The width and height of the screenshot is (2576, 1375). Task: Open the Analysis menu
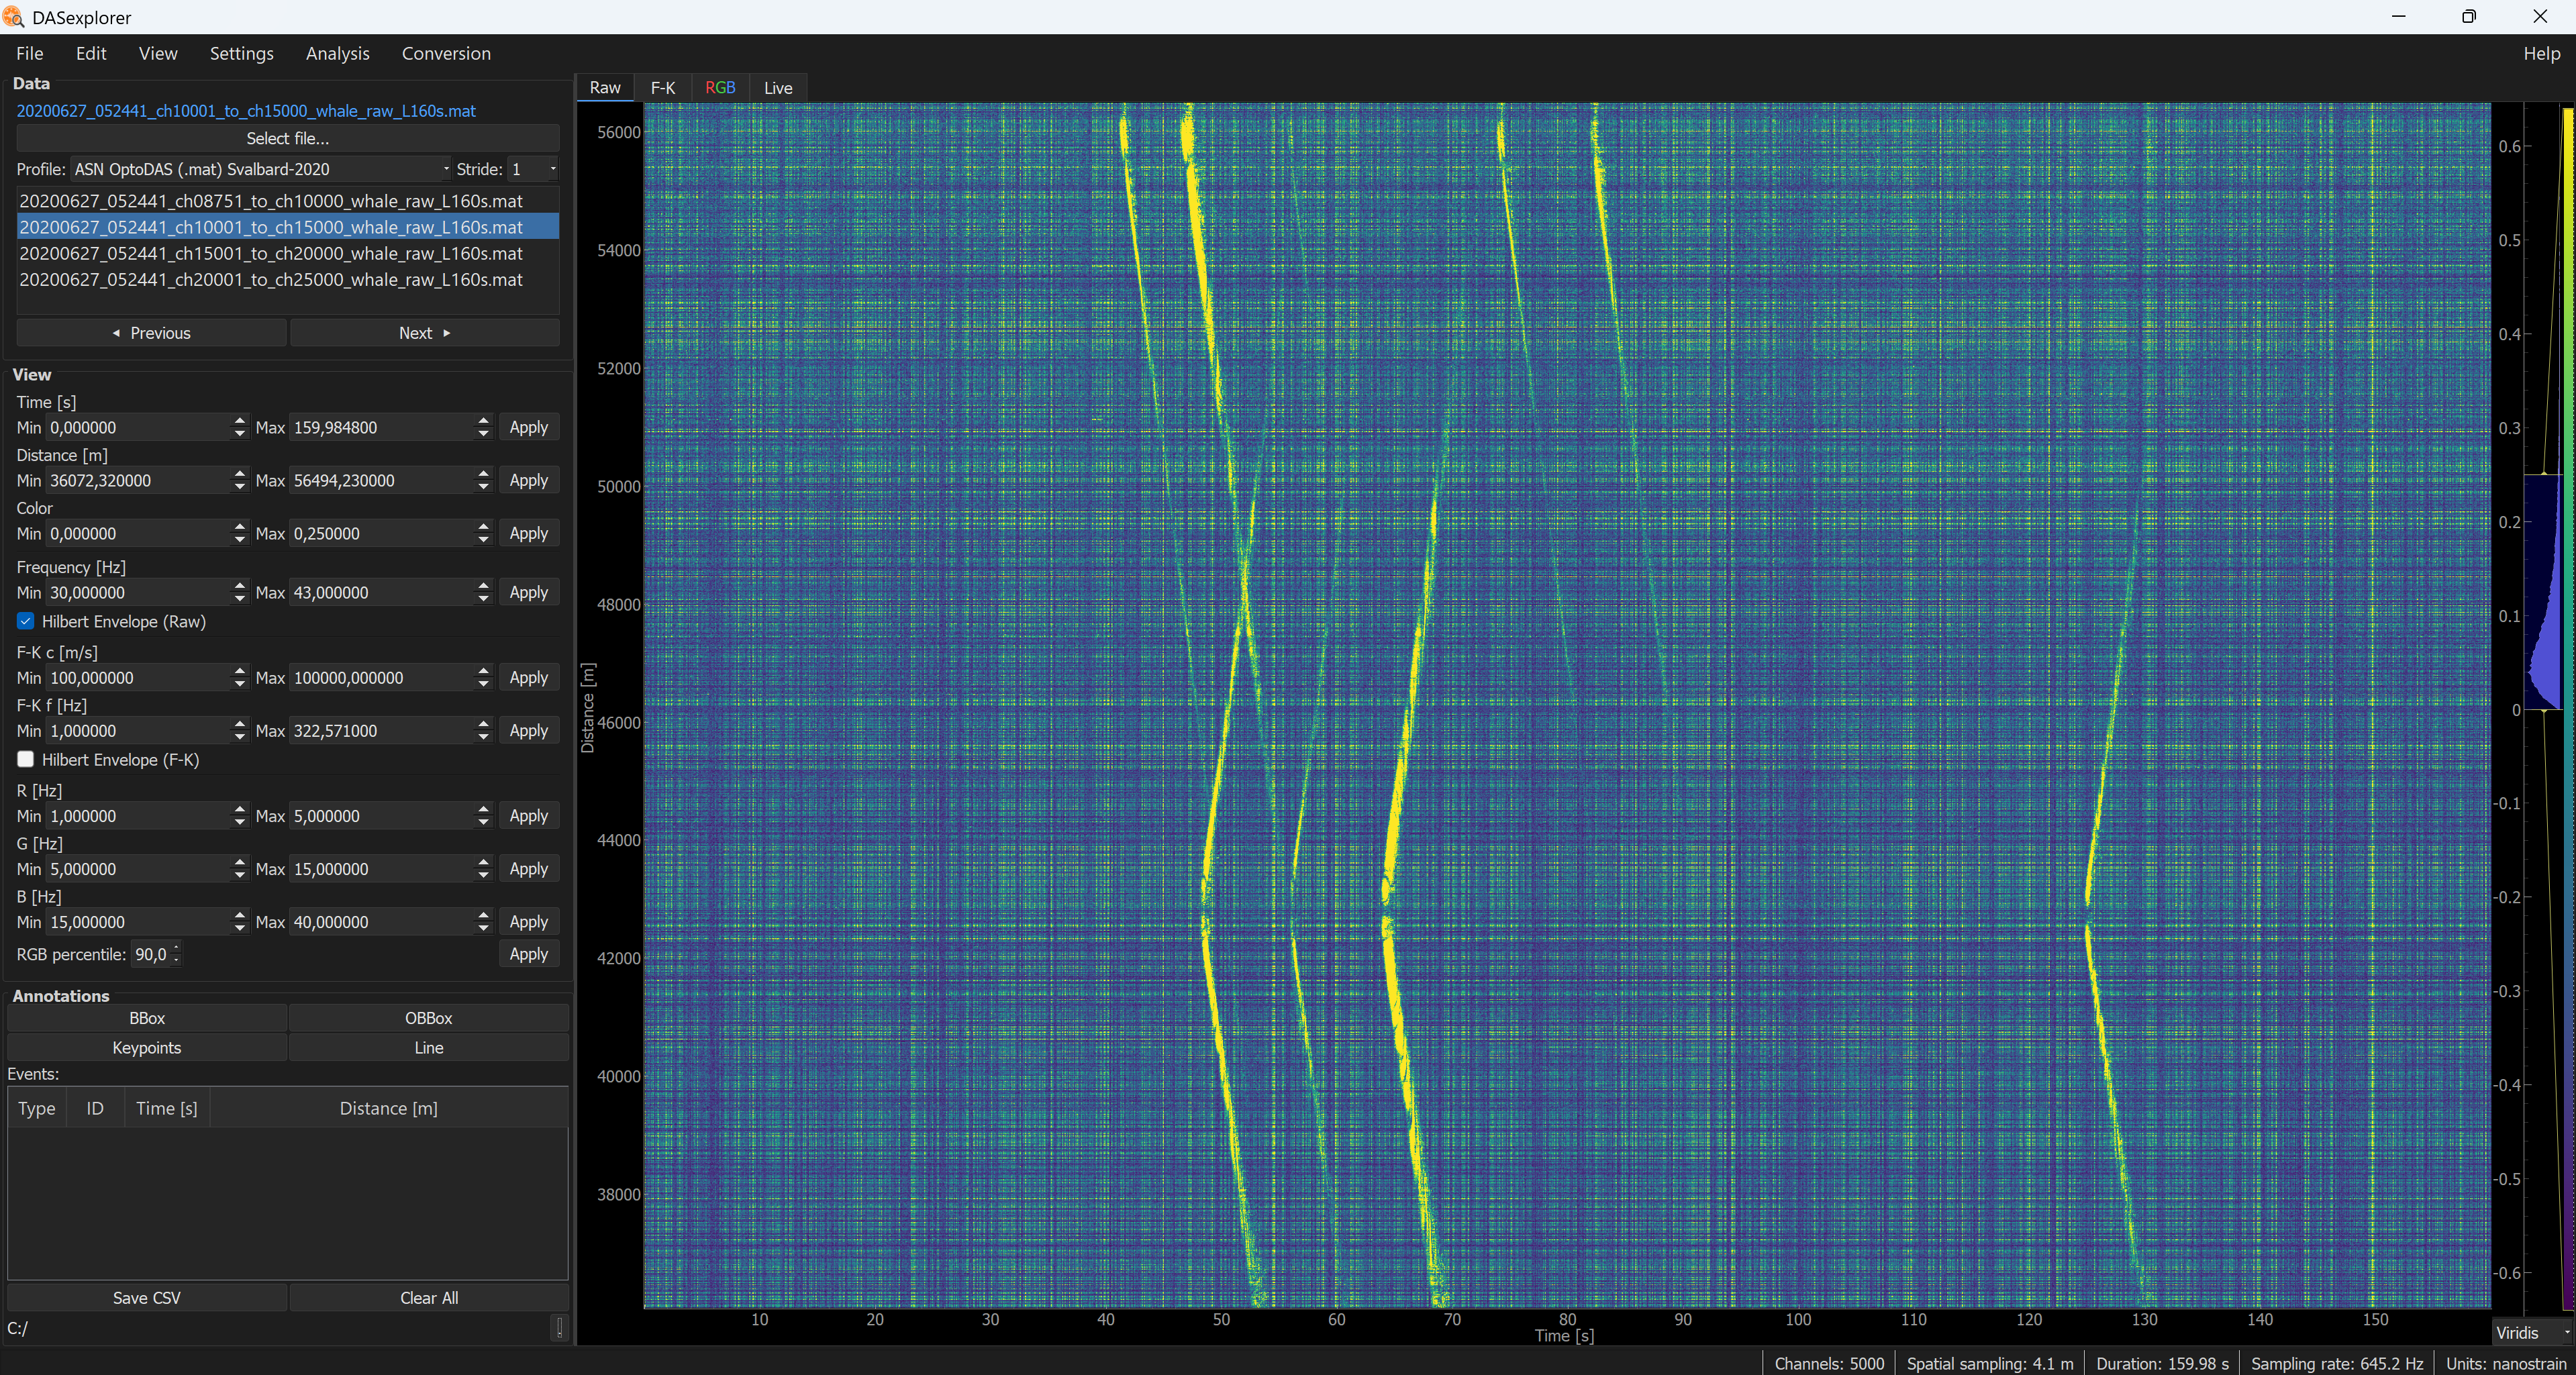click(338, 53)
